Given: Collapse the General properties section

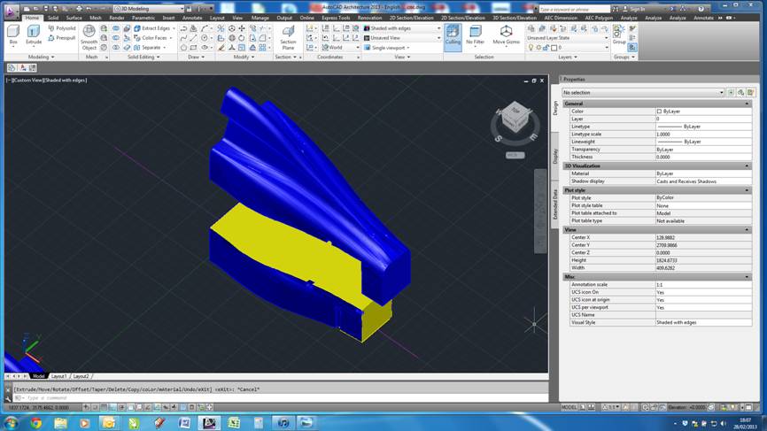Looking at the screenshot, I should coord(747,104).
